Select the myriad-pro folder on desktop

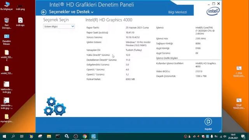click(7, 118)
